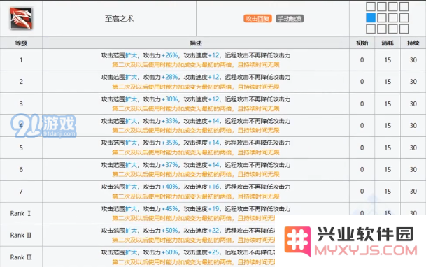Click the 至高之术 skill icon
The image size is (426, 267).
(21, 18)
